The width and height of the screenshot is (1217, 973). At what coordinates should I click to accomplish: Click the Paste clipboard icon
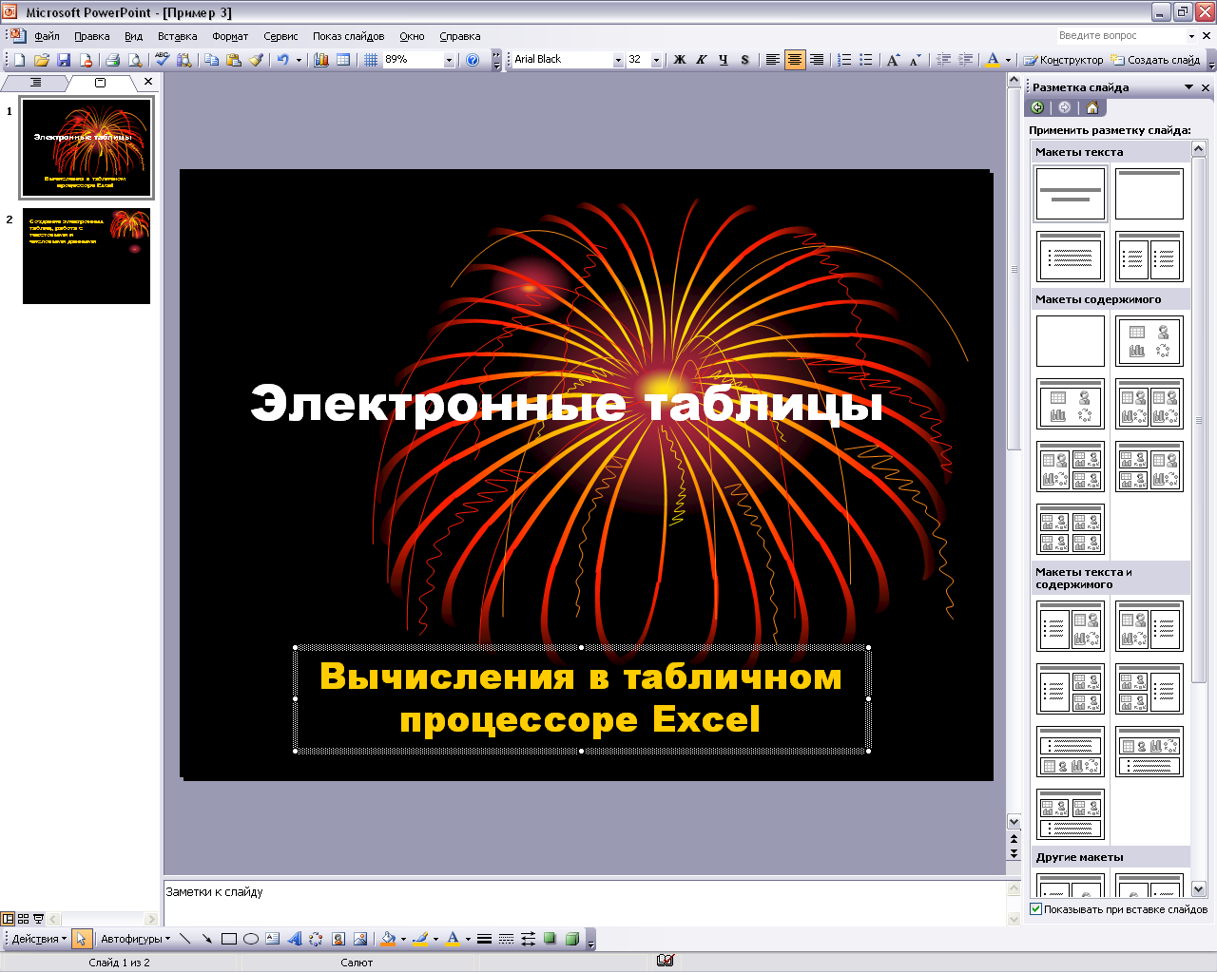(233, 60)
